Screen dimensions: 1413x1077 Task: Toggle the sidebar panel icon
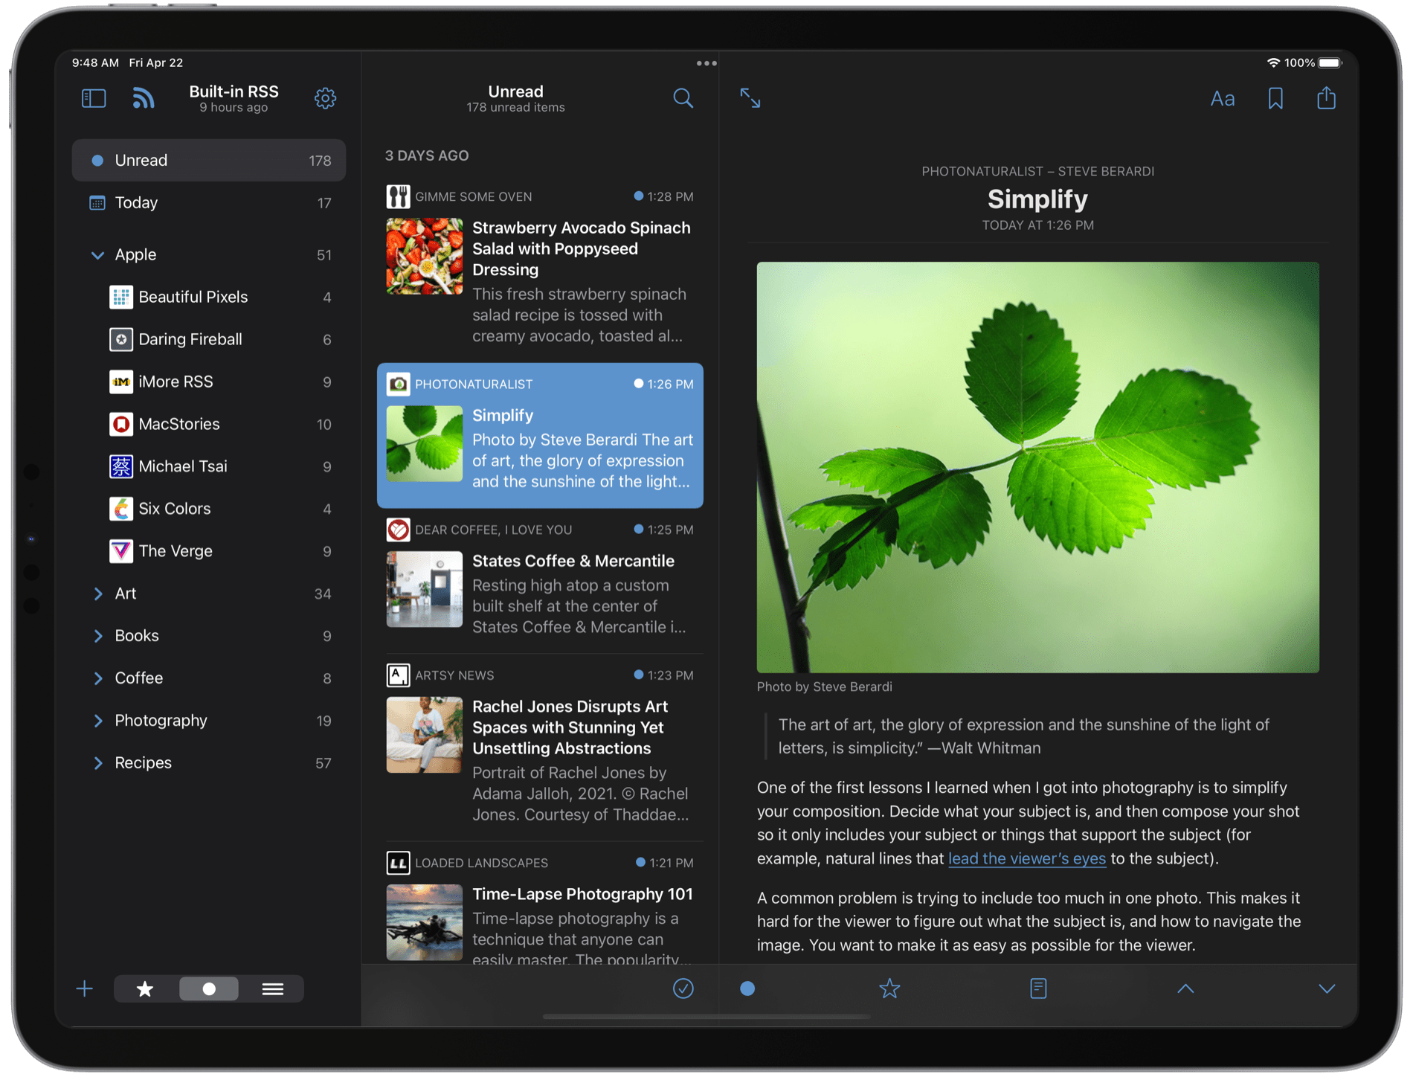[x=94, y=98]
